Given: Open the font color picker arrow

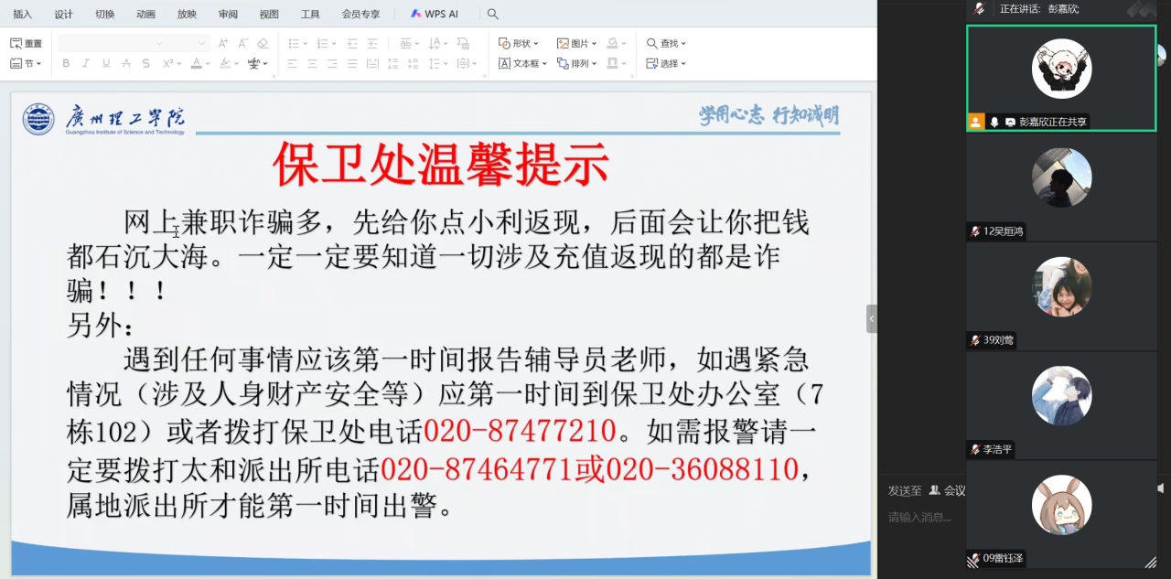Looking at the screenshot, I should (x=209, y=63).
